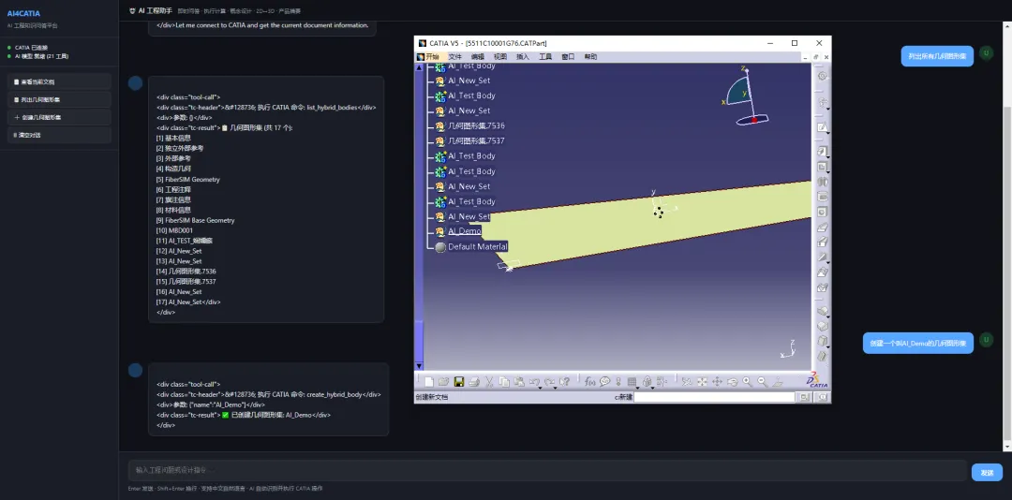Open the Undo history dropdown arrow
Viewport: 1012px width, 500px height.
tap(540, 388)
